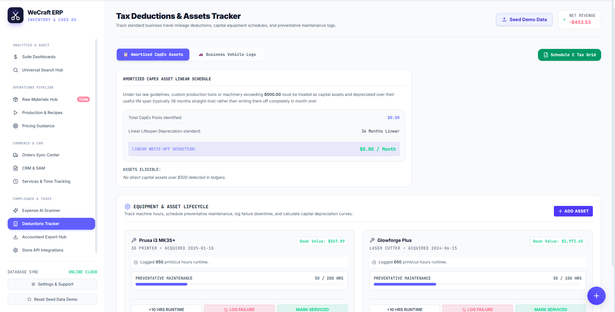This screenshot has height=312, width=615.
Task: Click the $0.00 / Month deduction value
Action: pos(378,149)
